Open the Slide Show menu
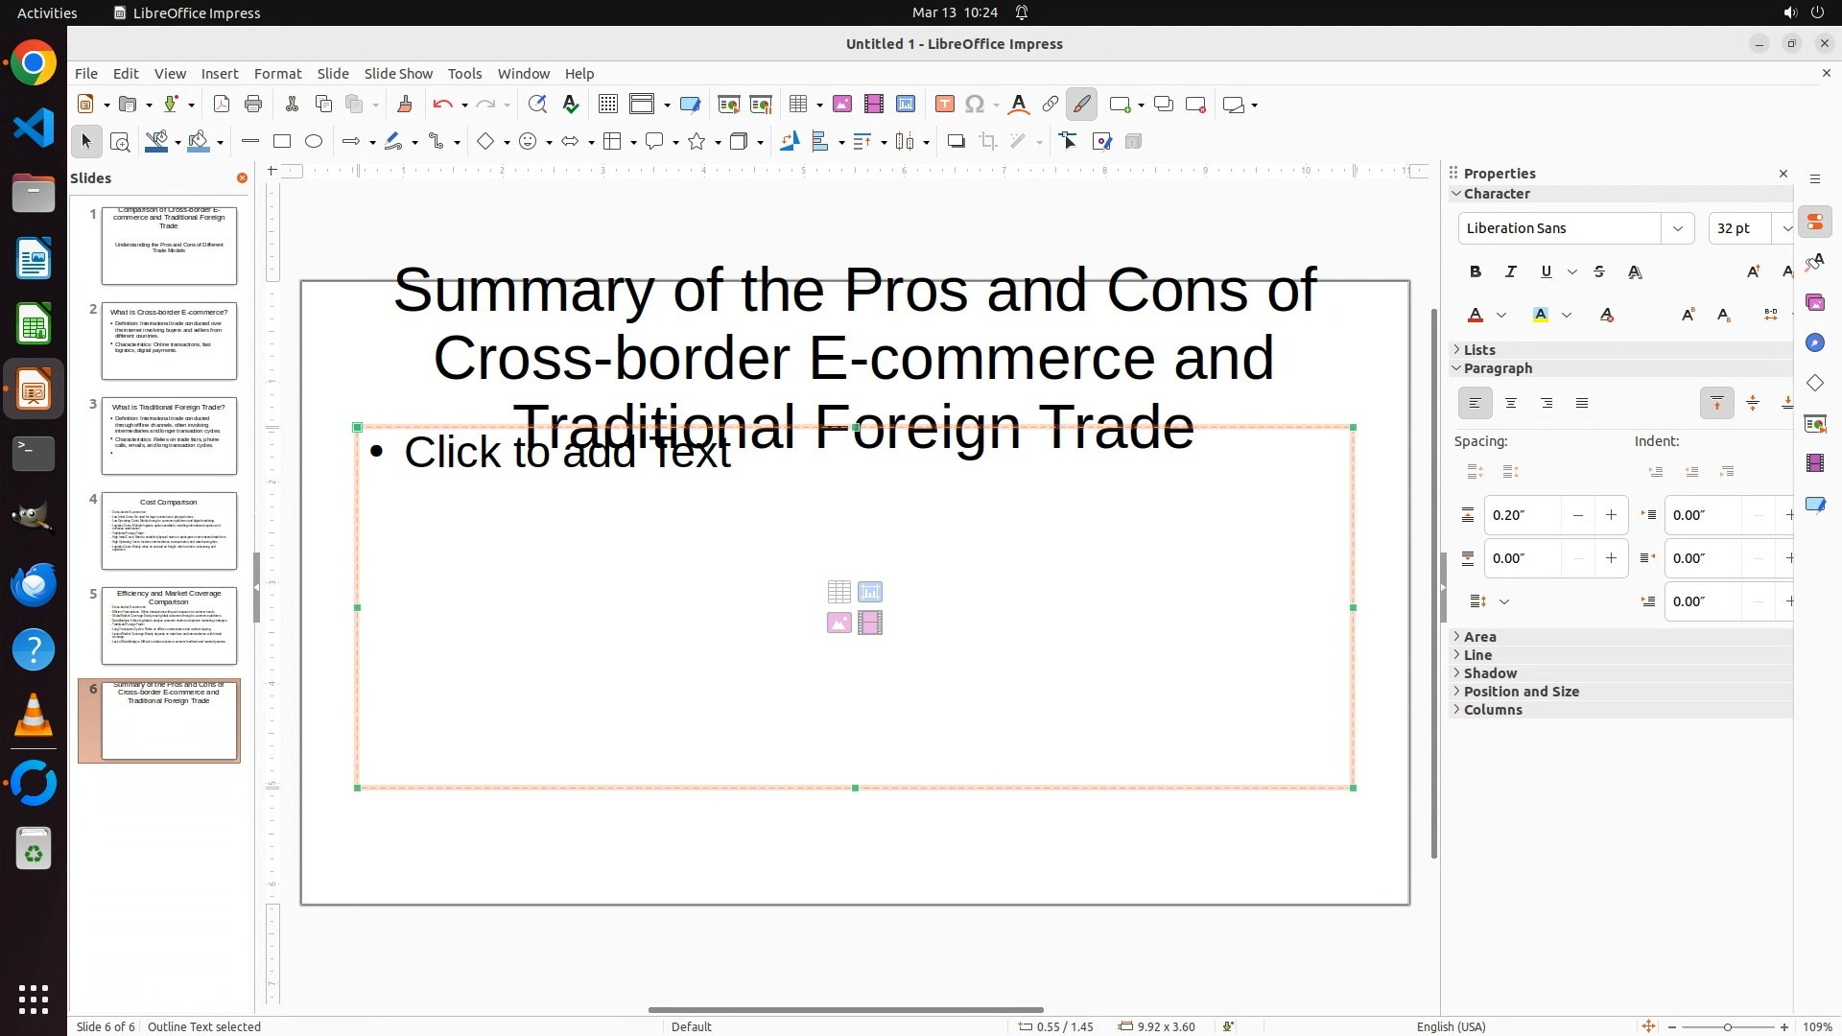This screenshot has width=1842, height=1036. [398, 74]
